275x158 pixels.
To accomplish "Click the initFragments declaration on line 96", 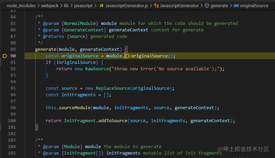I will click(x=78, y=95).
